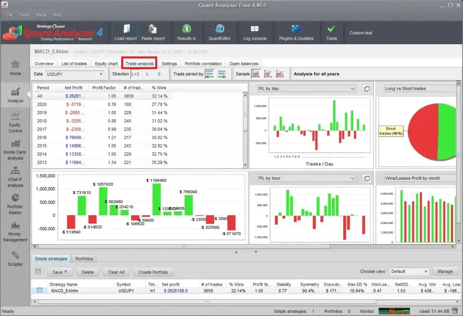This screenshot has height=316, width=463.
Task: Pop out the P/L by day chart
Action: click(x=367, y=89)
